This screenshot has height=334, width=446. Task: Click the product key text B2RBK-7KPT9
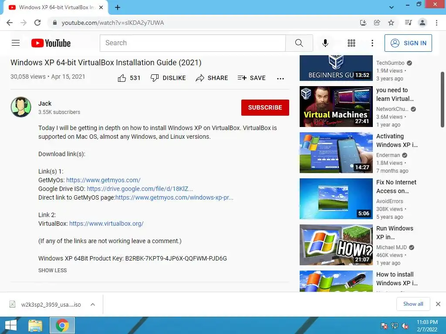176,258
